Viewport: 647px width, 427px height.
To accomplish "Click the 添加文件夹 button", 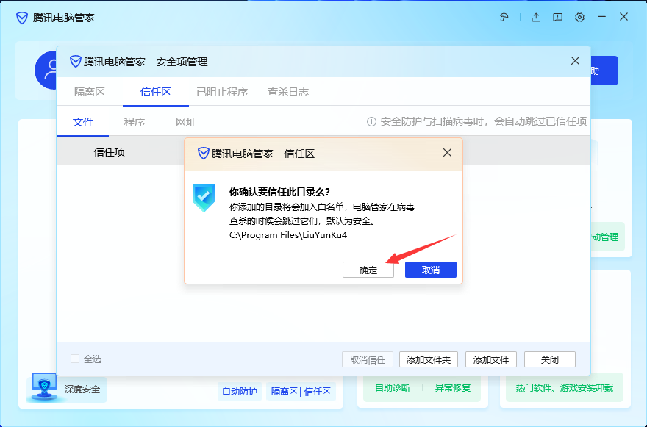I will click(x=429, y=359).
